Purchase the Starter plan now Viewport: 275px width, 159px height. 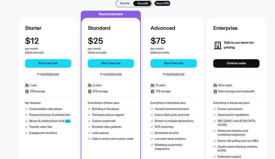(x=49, y=74)
